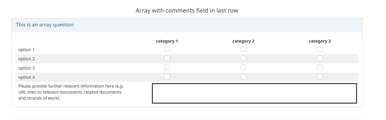
Task: Tick option 4 category 3 checkbox
Action: pyautogui.click(x=320, y=76)
